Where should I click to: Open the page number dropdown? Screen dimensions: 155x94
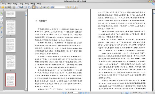(79, 93)
